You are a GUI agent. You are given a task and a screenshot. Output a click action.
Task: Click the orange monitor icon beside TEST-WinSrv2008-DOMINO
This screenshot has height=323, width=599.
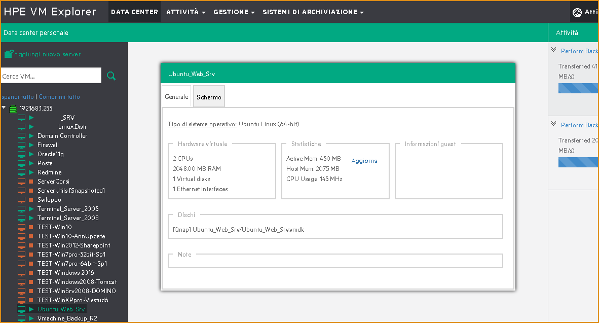coord(21,291)
